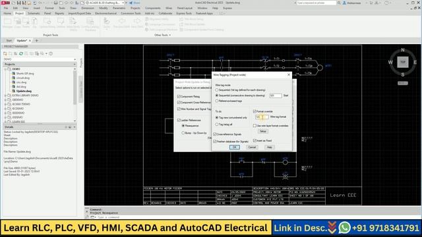Toggle Ladder References checkbox in Update dialog
Viewport: 422px width, 237px height.
coord(179,120)
